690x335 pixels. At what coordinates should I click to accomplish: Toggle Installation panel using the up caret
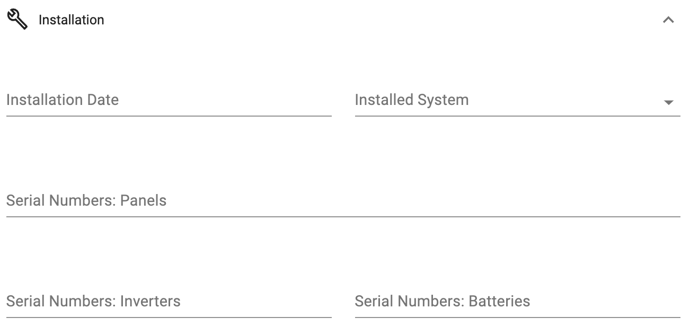[668, 20]
